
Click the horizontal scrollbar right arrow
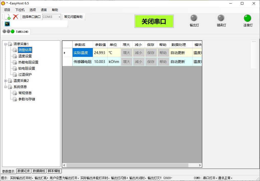tap(200, 165)
